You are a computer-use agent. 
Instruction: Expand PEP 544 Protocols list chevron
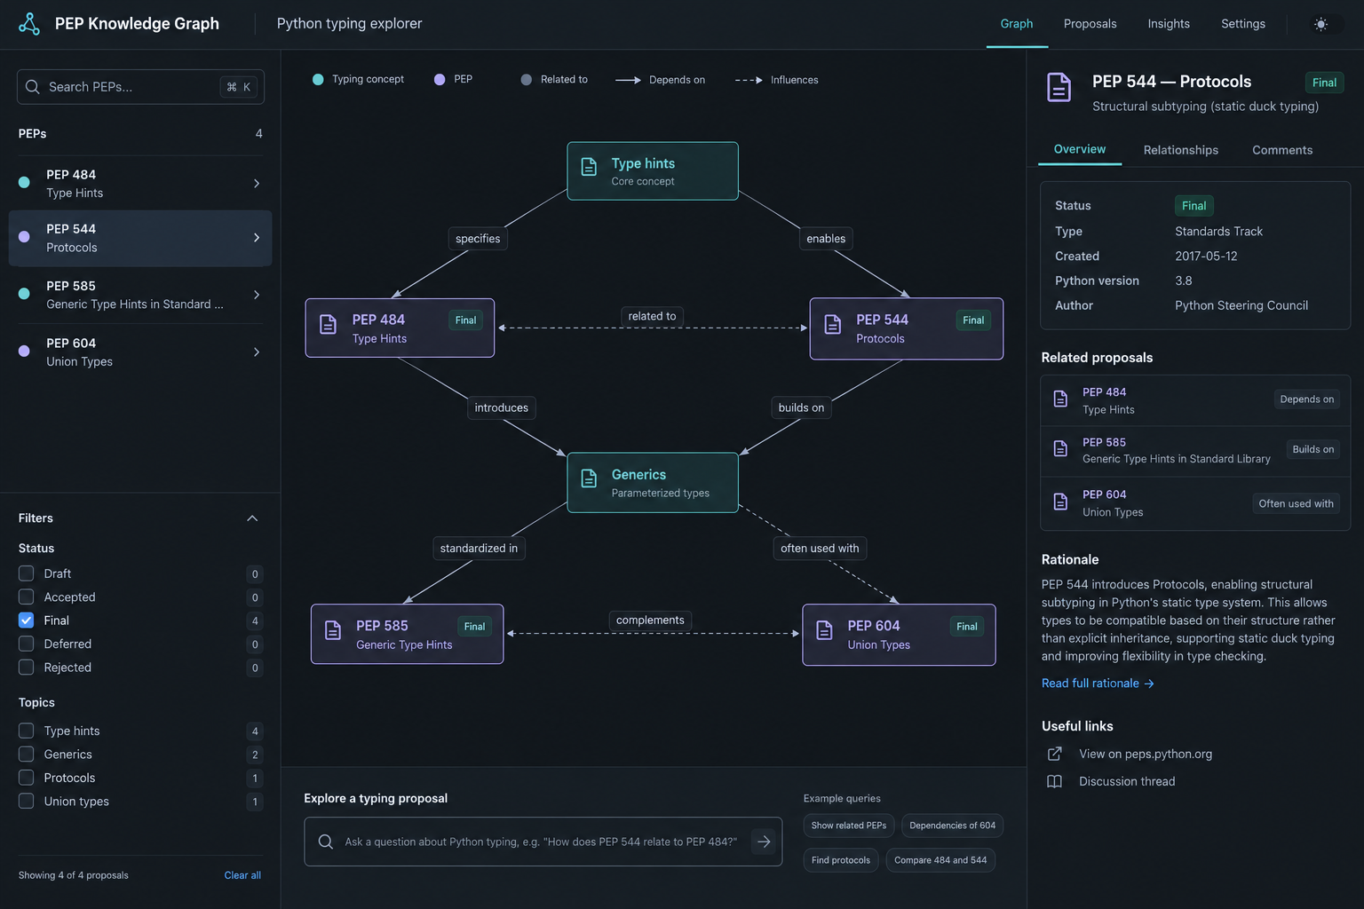tap(257, 238)
